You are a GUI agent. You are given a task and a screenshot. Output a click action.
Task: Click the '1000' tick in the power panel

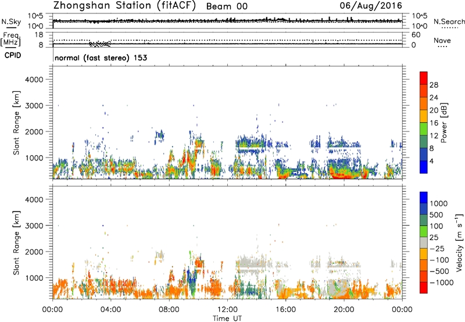[x=34, y=158]
